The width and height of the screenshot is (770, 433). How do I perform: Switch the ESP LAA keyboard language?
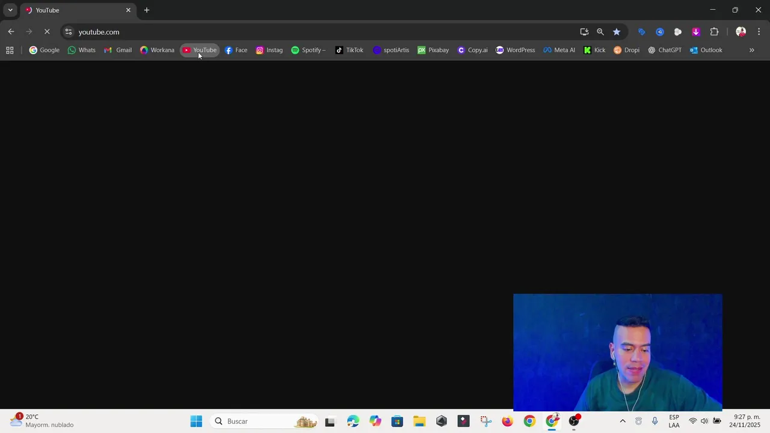click(674, 421)
